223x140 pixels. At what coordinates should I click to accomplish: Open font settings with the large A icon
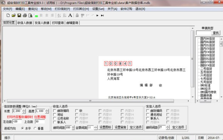(x=70, y=15)
